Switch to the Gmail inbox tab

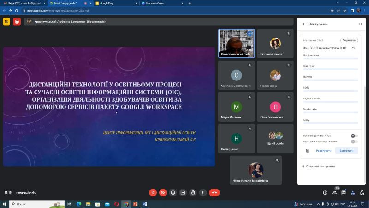point(24,3)
